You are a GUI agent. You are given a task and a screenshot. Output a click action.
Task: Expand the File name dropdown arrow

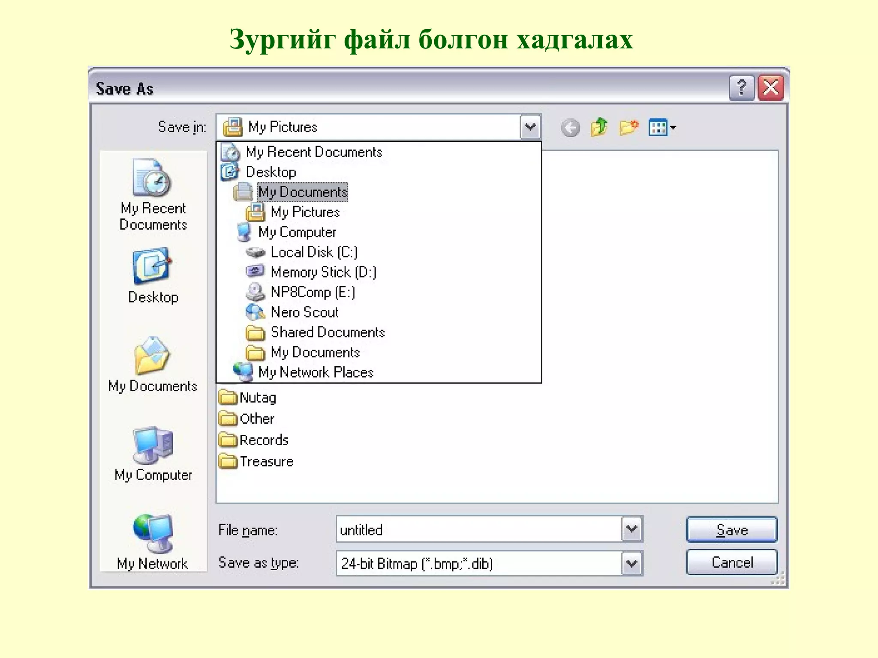coord(631,529)
